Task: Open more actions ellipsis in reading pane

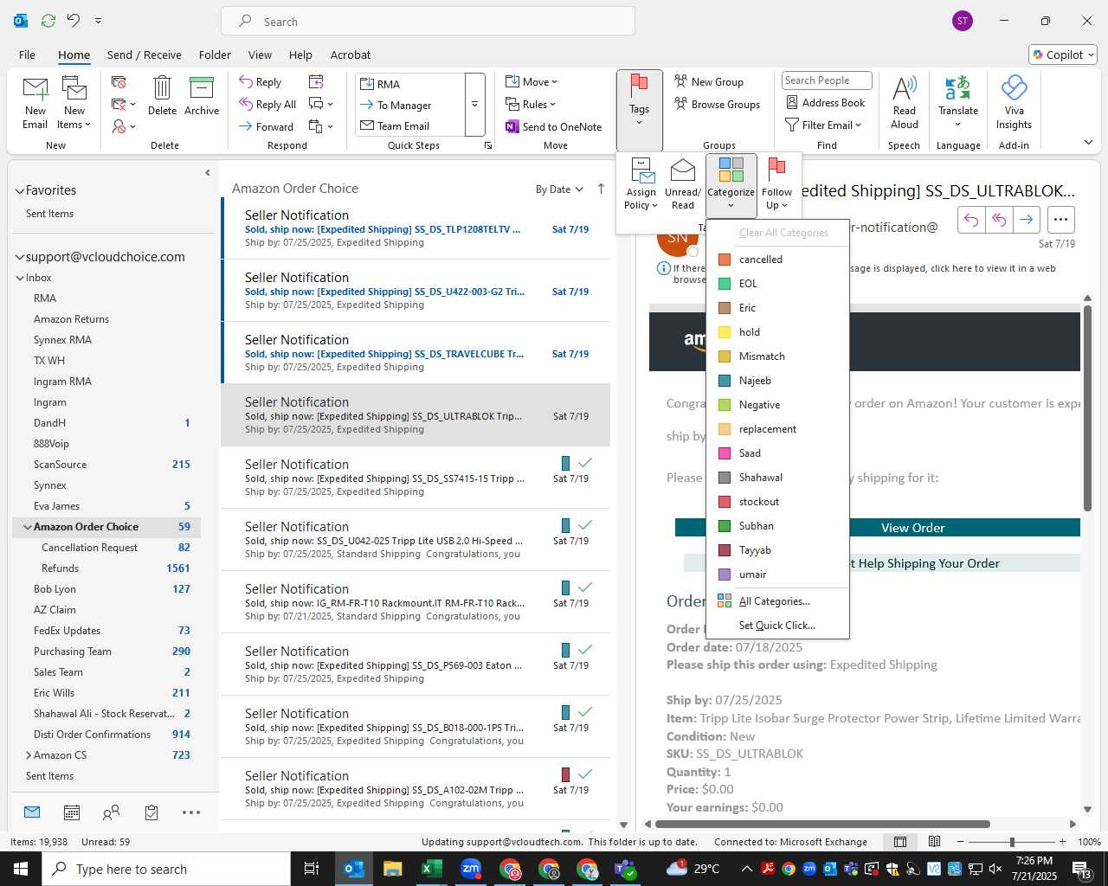Action: [1060, 220]
